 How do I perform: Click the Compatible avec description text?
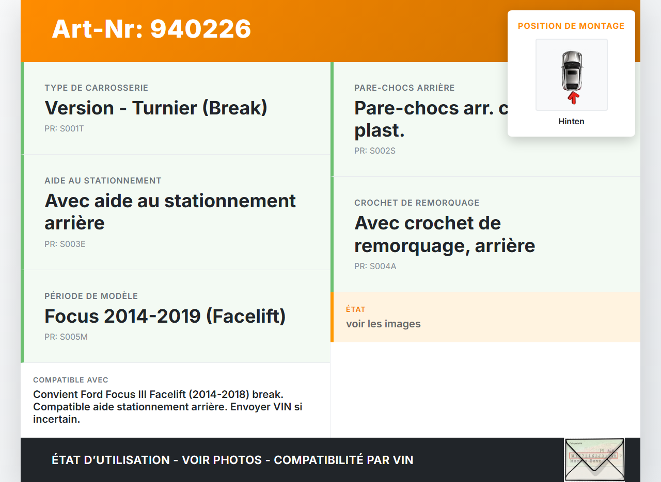(x=167, y=407)
